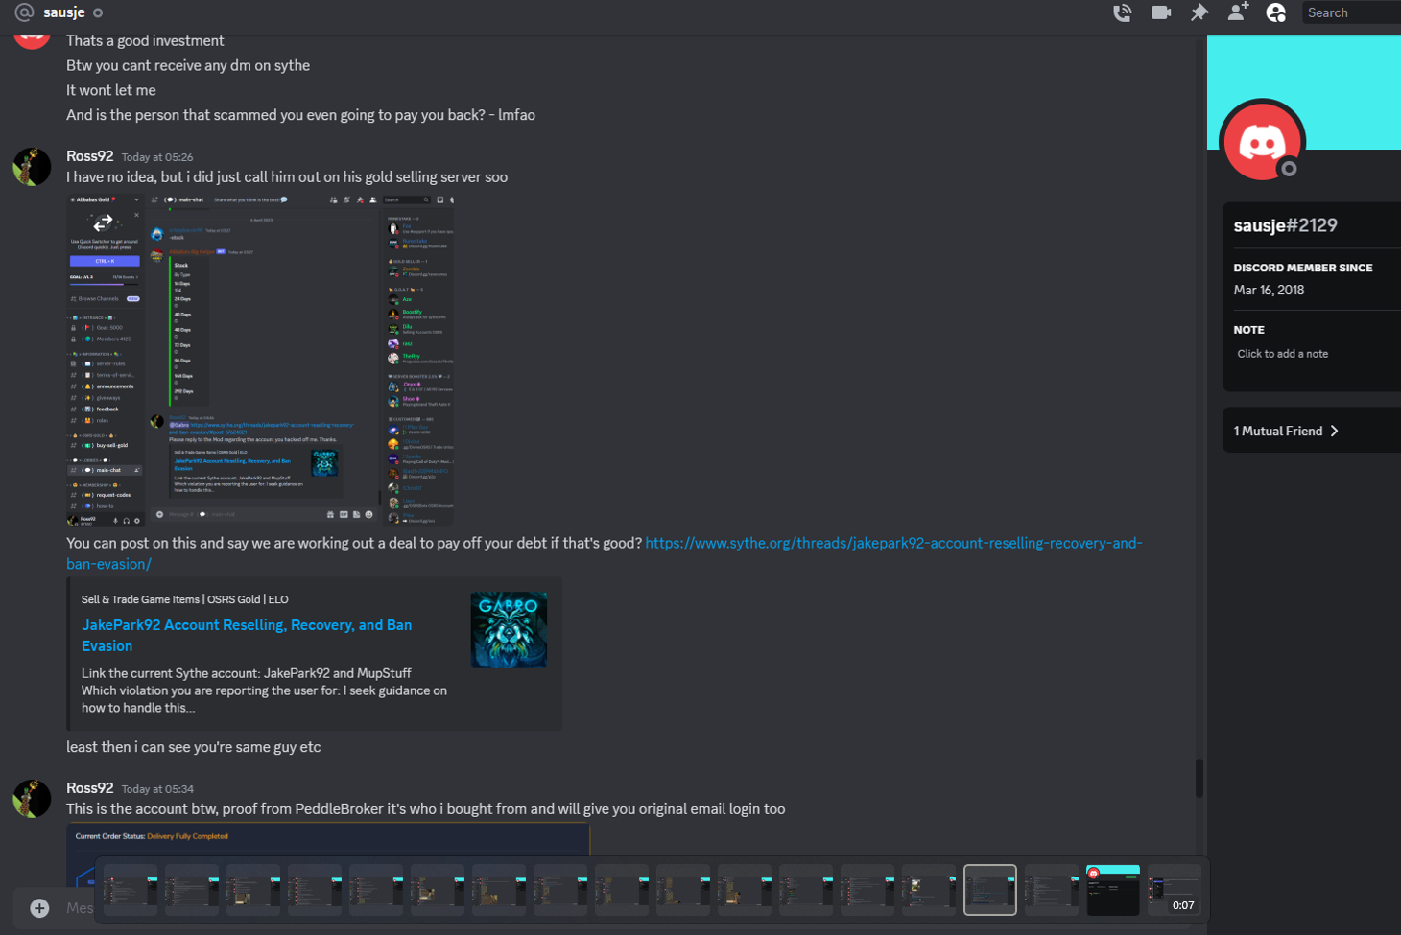Open the Alibabas Gold server screenshot attachment
The height and width of the screenshot is (935, 1401).
point(260,361)
